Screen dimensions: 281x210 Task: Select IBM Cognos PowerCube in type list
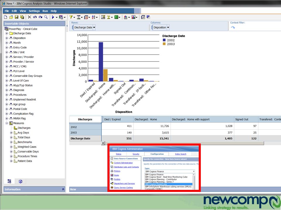pos(169,184)
